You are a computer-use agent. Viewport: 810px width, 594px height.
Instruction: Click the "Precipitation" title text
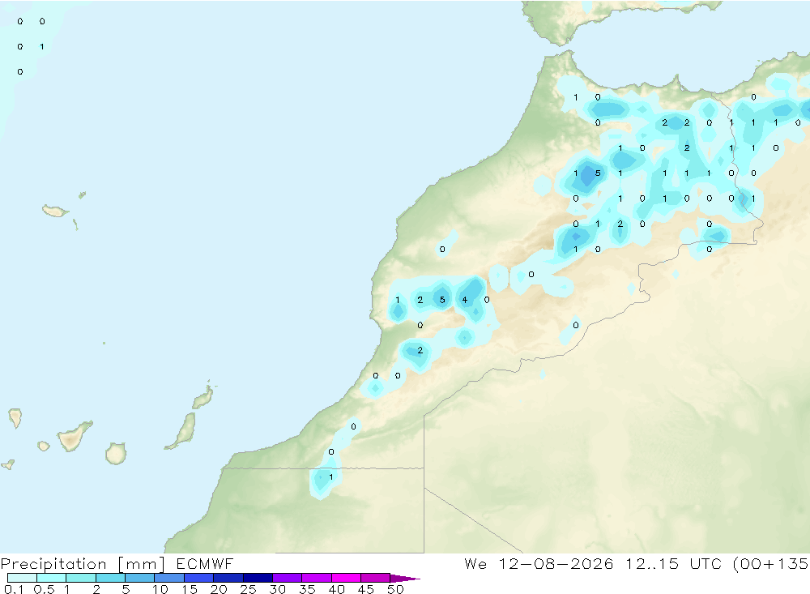pyautogui.click(x=53, y=564)
